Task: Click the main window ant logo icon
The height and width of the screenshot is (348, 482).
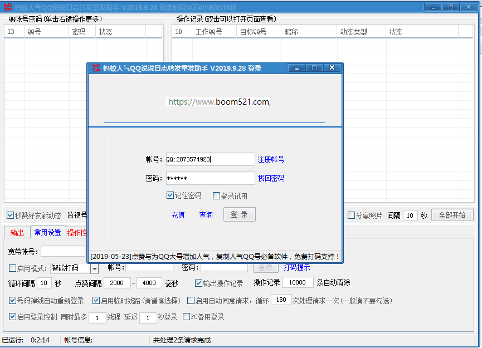Action: 8,7
